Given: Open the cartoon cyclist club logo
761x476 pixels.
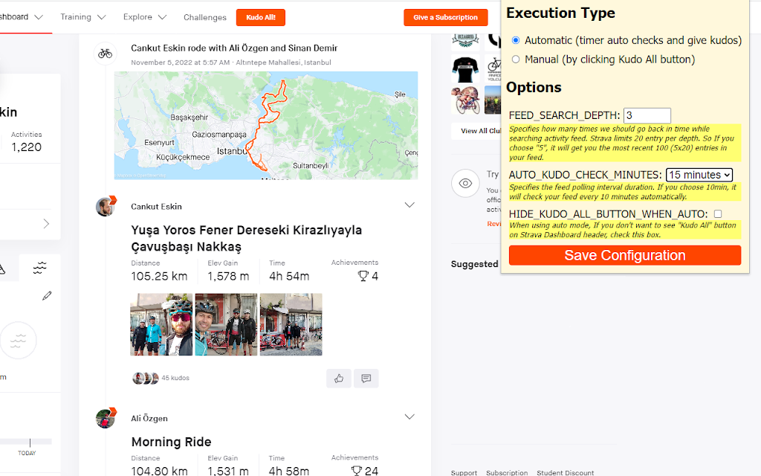Looking at the screenshot, I should click(465, 100).
